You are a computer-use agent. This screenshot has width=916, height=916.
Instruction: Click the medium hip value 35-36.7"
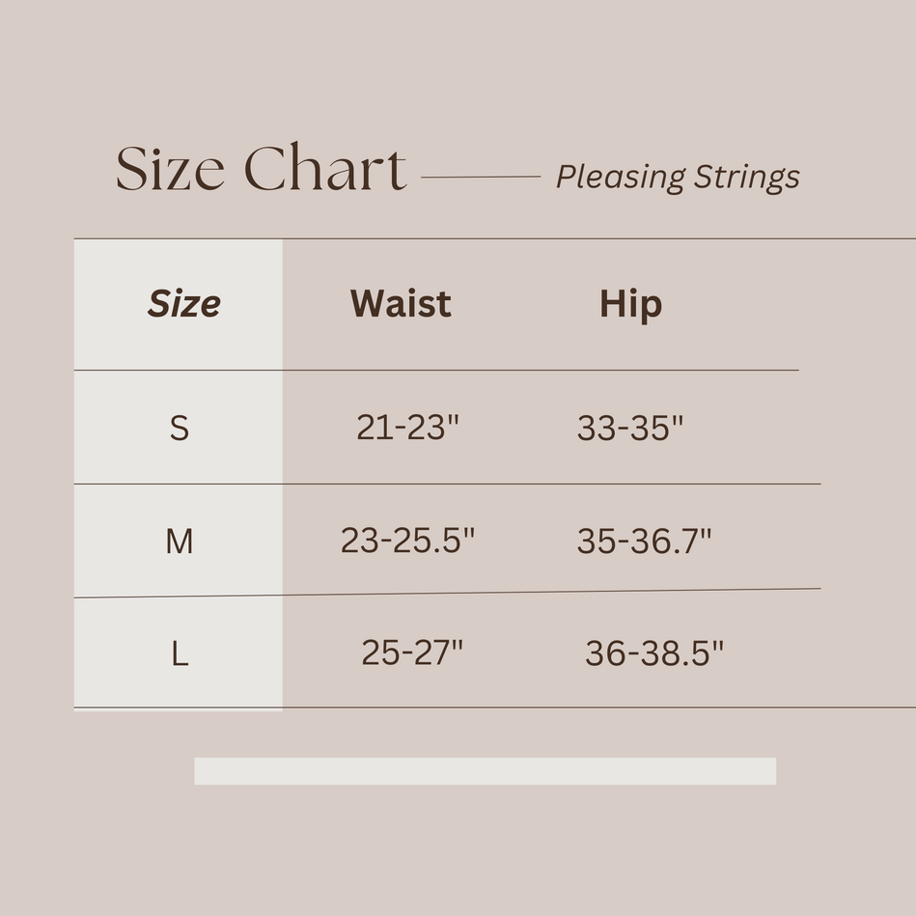pyautogui.click(x=644, y=541)
